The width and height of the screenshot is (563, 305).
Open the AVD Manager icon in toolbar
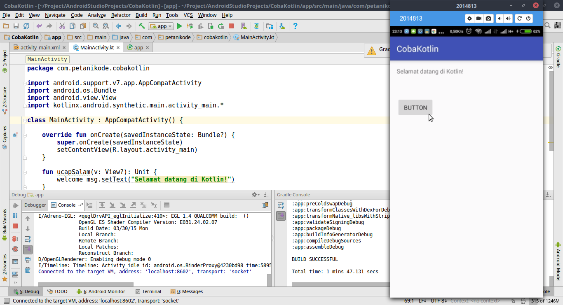(244, 26)
